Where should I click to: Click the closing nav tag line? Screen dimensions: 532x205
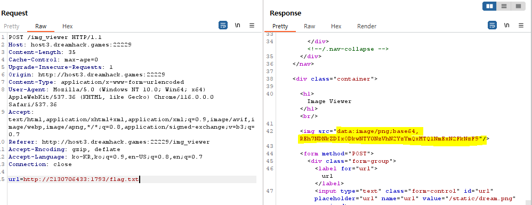pos(303,64)
